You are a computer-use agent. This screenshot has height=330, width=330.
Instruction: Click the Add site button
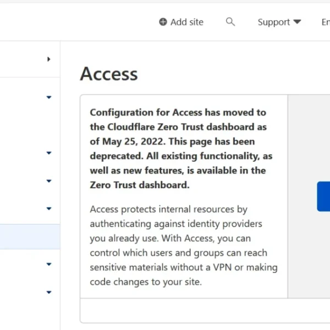coord(181,22)
